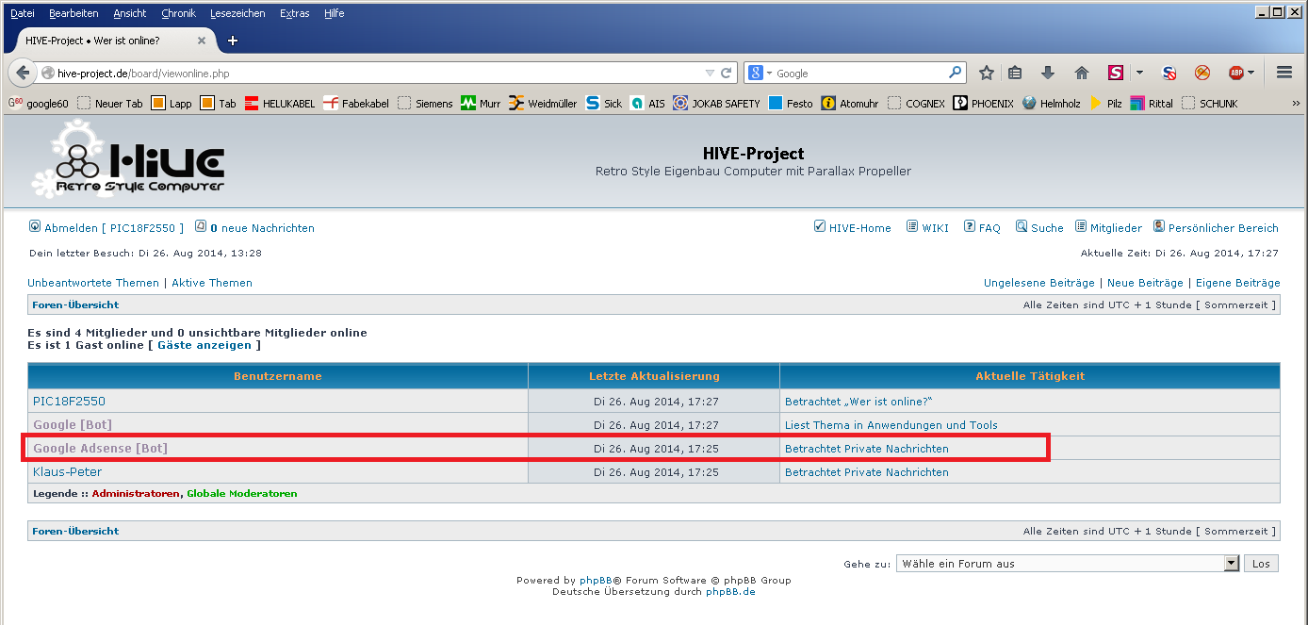Expand the hidden bookmarks overflow chevron
This screenshot has height=625, width=1308.
[x=1296, y=104]
